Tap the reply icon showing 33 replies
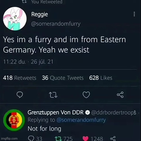Screen dimensions: 141x141 point(31,138)
